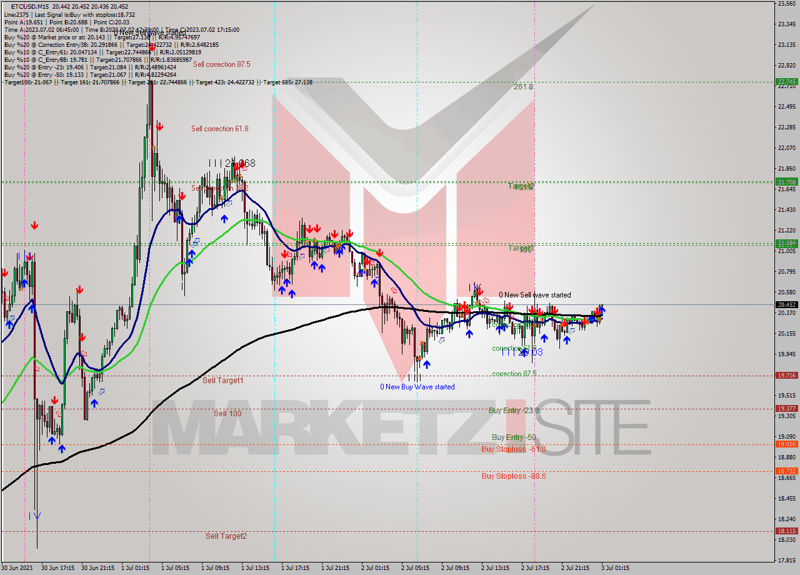
Task: Click the '2 Jul 01:15' time axis label
Action: tap(376, 568)
